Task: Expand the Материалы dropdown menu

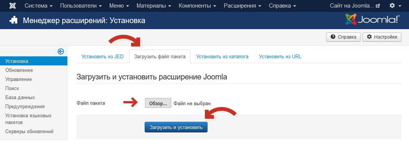Action: (154, 5)
